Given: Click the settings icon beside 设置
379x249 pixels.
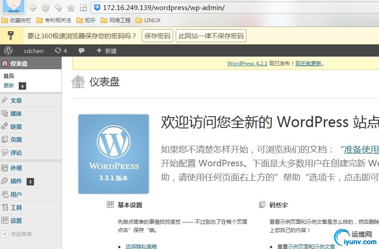Looking at the screenshot, I should point(4,220).
